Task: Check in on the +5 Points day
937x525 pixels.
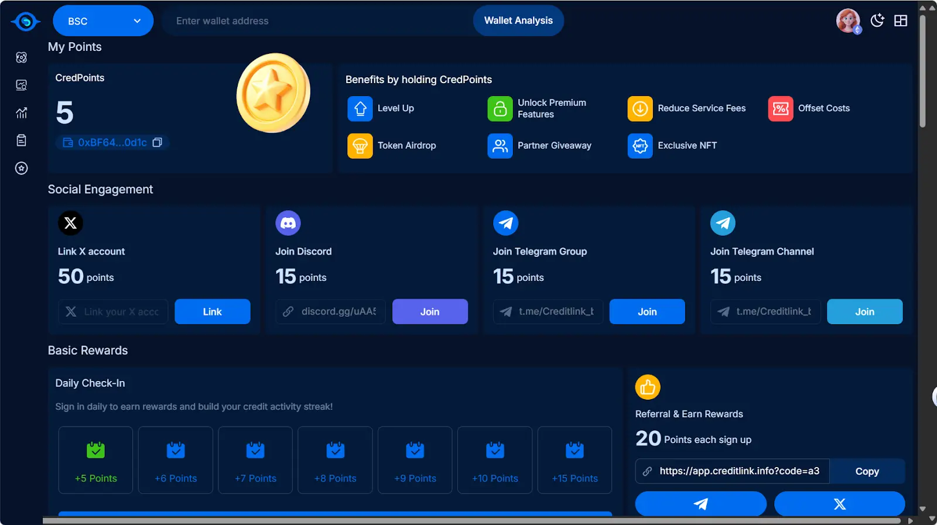Action: [x=95, y=460]
